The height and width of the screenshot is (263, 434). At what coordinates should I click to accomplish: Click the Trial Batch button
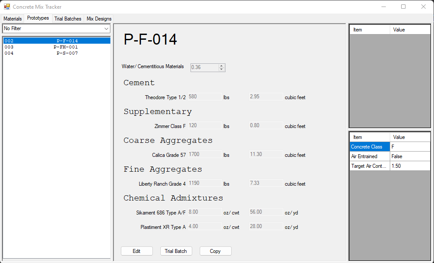point(176,251)
